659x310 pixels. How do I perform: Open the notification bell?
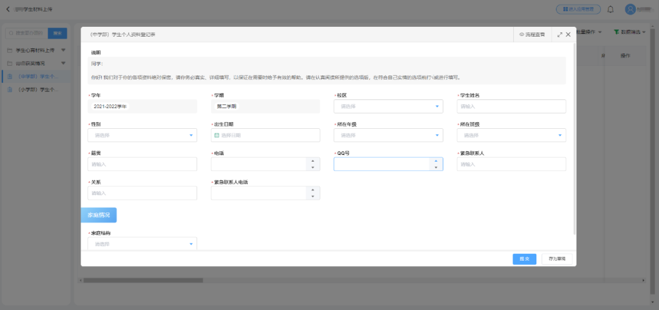tap(611, 9)
